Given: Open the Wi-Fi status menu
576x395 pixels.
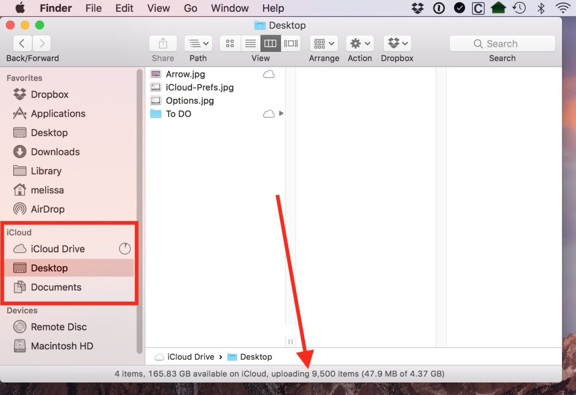Looking at the screenshot, I should click(562, 8).
